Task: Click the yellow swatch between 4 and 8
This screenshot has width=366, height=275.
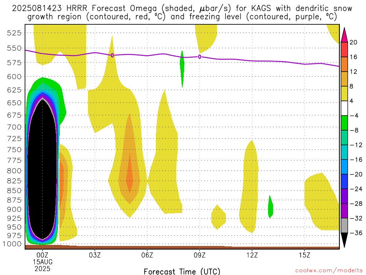Action: (344, 93)
